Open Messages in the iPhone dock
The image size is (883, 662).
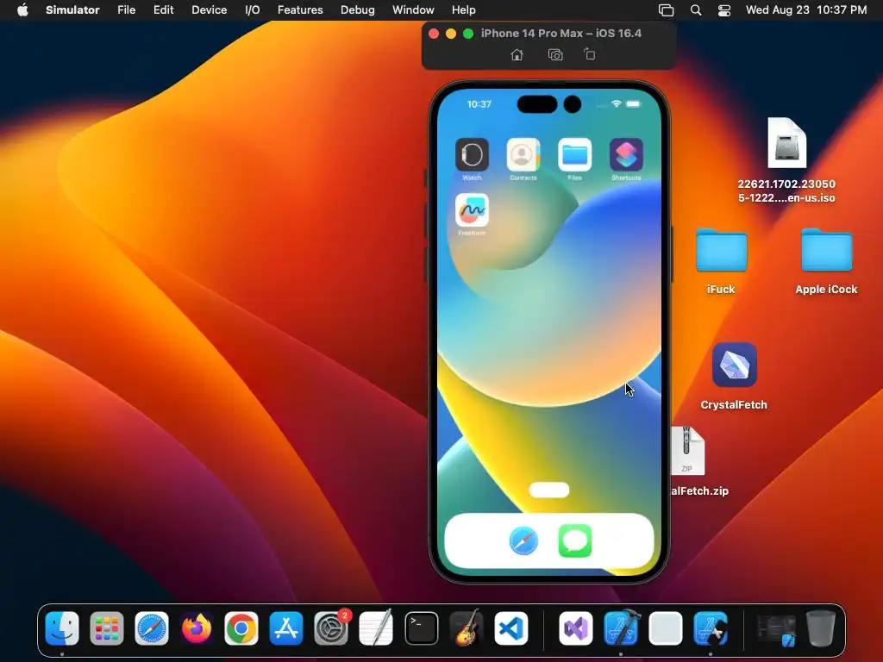tap(575, 541)
